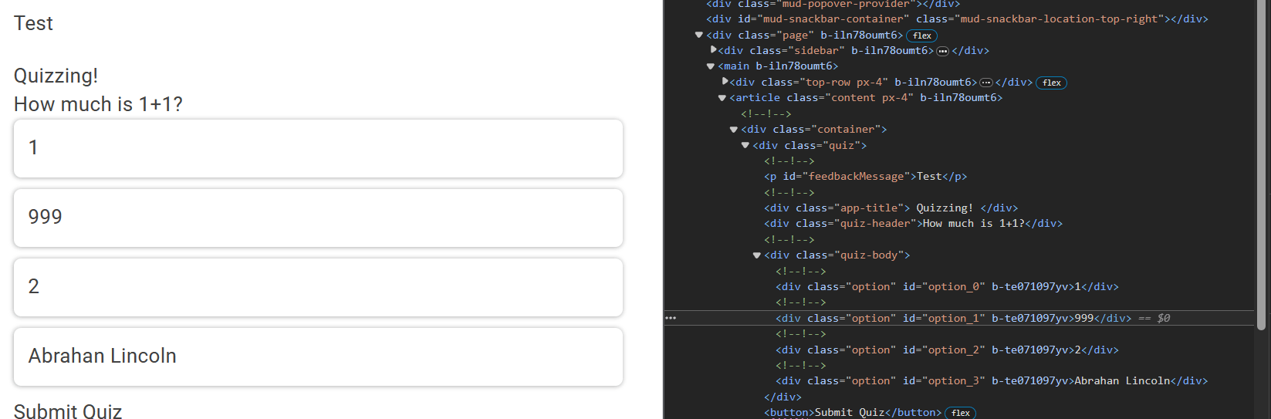Screen dimensions: 1271x419
Task: Open the three-dot actions for selected DOM row
Action: pyautogui.click(x=671, y=318)
